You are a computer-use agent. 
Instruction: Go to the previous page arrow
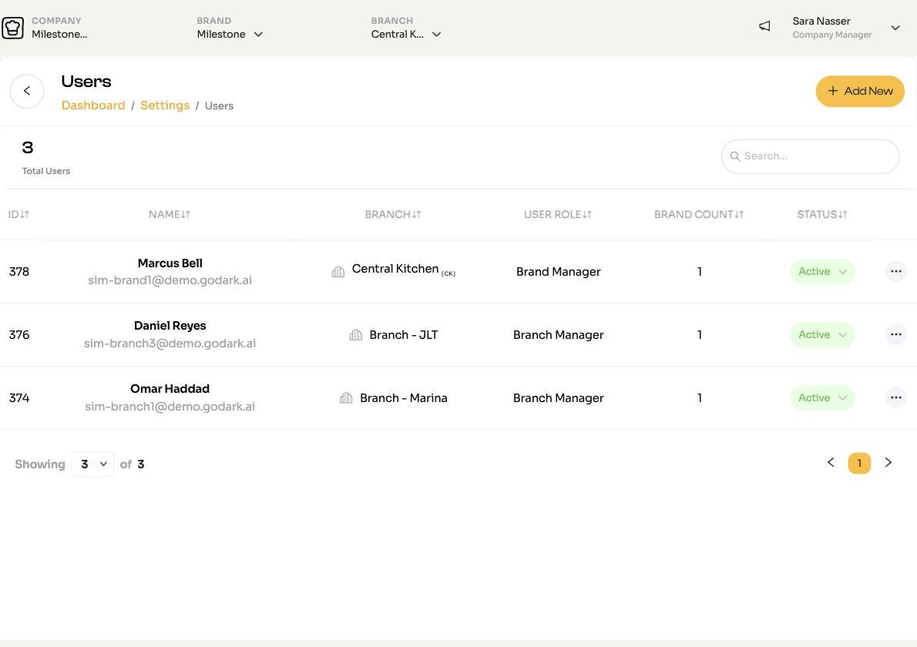[831, 462]
